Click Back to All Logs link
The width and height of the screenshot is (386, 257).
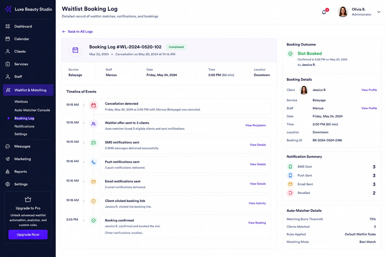click(80, 32)
